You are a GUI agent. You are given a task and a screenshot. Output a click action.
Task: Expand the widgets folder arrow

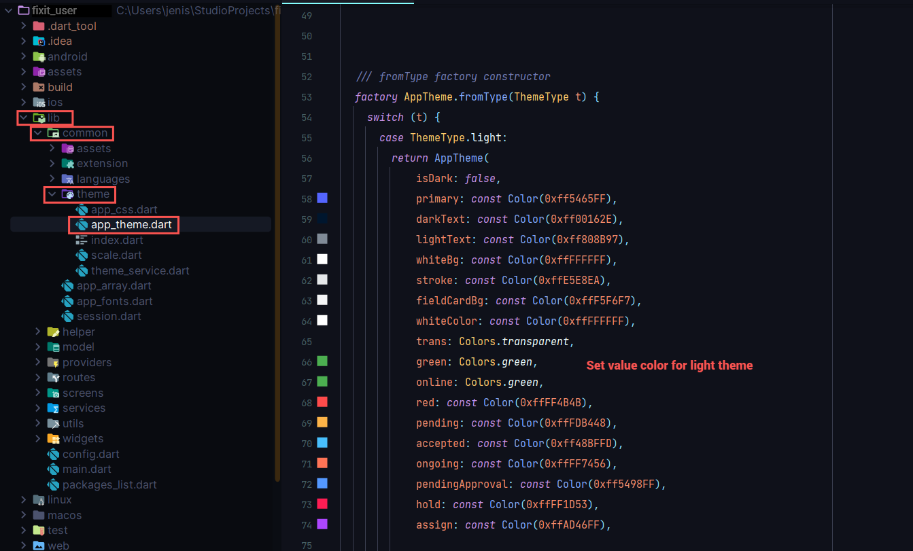38,439
